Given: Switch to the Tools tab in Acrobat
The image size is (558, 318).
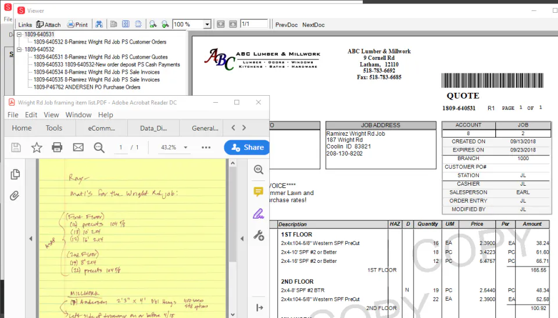Looking at the screenshot, I should [x=53, y=128].
